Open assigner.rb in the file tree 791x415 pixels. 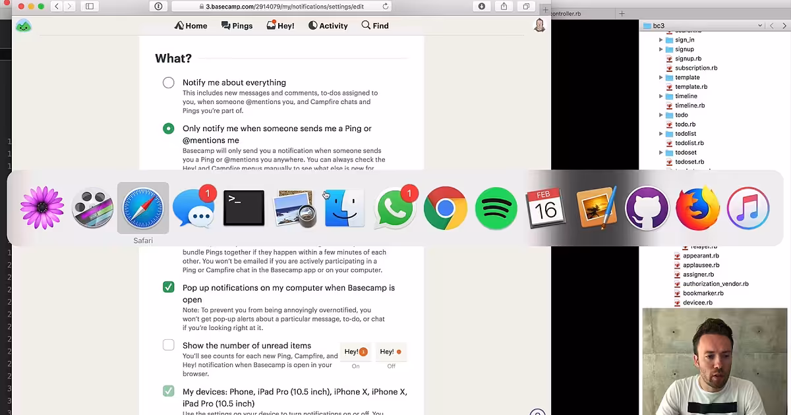pyautogui.click(x=698, y=275)
